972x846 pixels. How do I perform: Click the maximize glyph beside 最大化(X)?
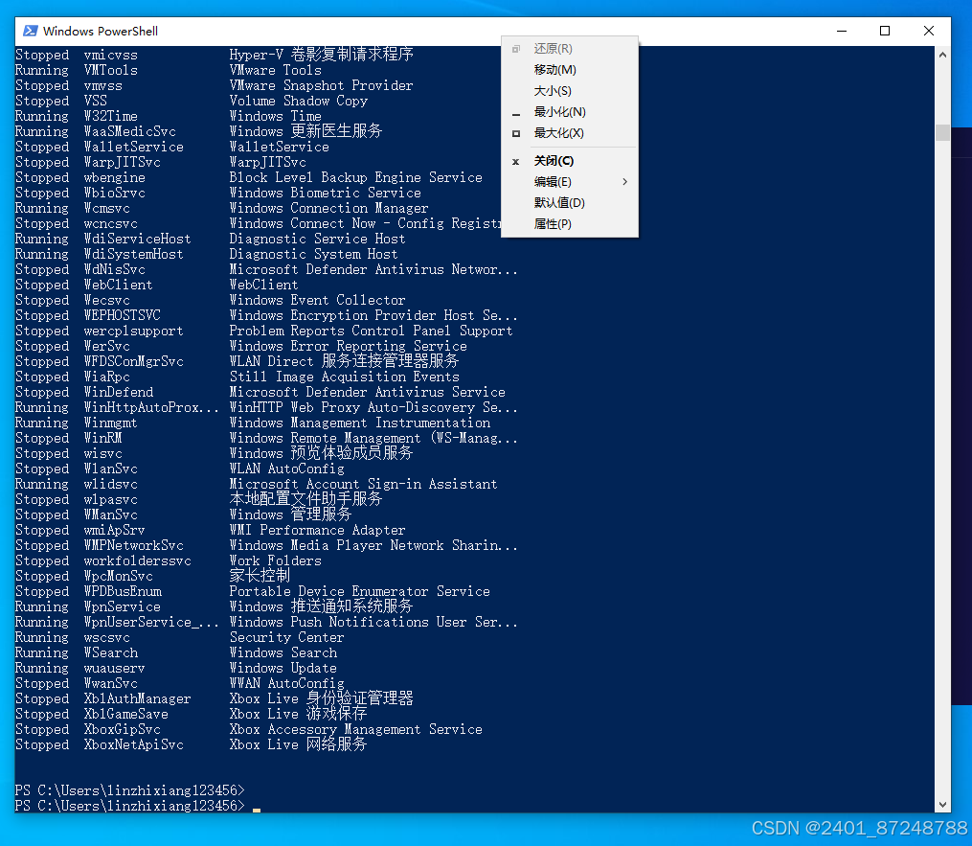[x=515, y=134]
